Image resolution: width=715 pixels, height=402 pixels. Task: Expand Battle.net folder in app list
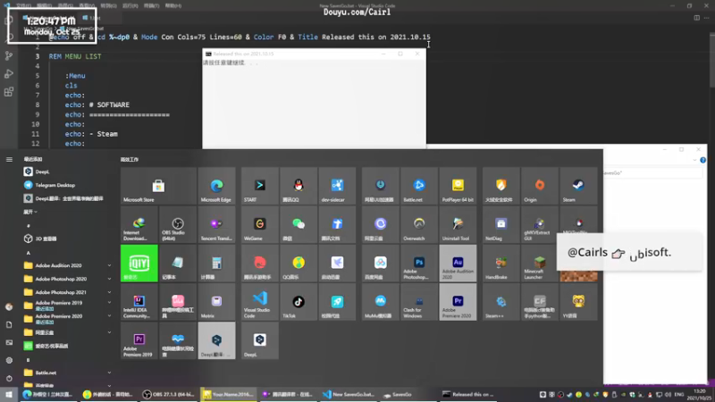tap(68, 373)
